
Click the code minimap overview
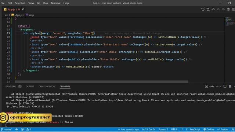pos(230,21)
